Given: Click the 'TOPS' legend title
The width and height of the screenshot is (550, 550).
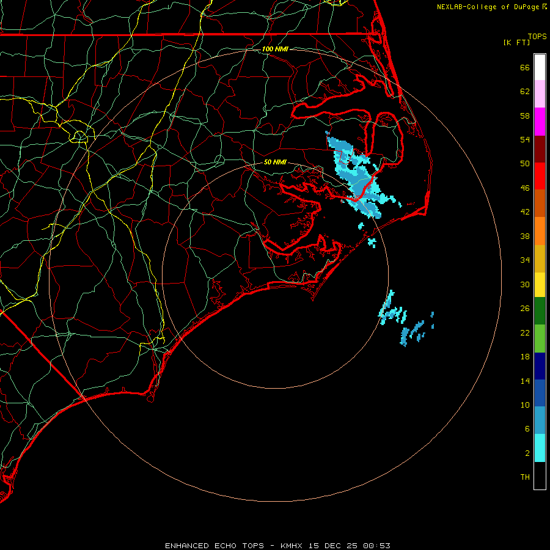Looking at the screenshot, I should [537, 37].
